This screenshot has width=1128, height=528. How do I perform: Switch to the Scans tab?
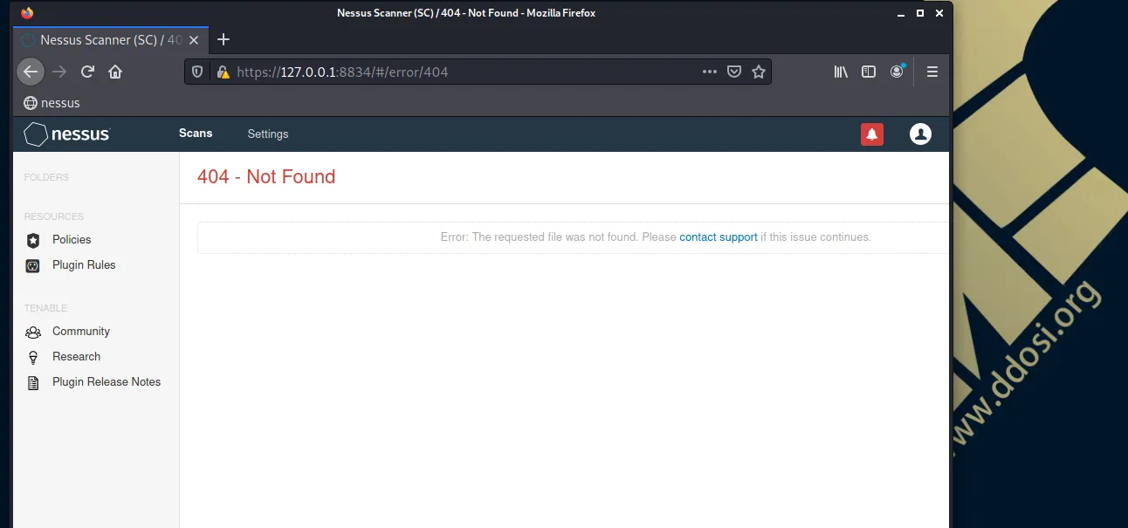coord(196,134)
